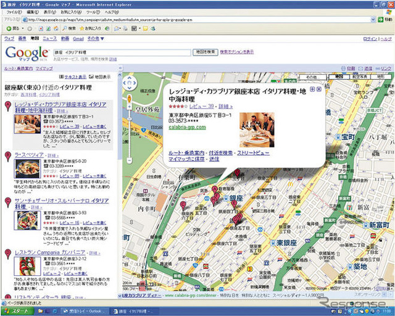The width and height of the screenshot is (395, 316).
Task: Open the 編集 menu
Action: 33,12
